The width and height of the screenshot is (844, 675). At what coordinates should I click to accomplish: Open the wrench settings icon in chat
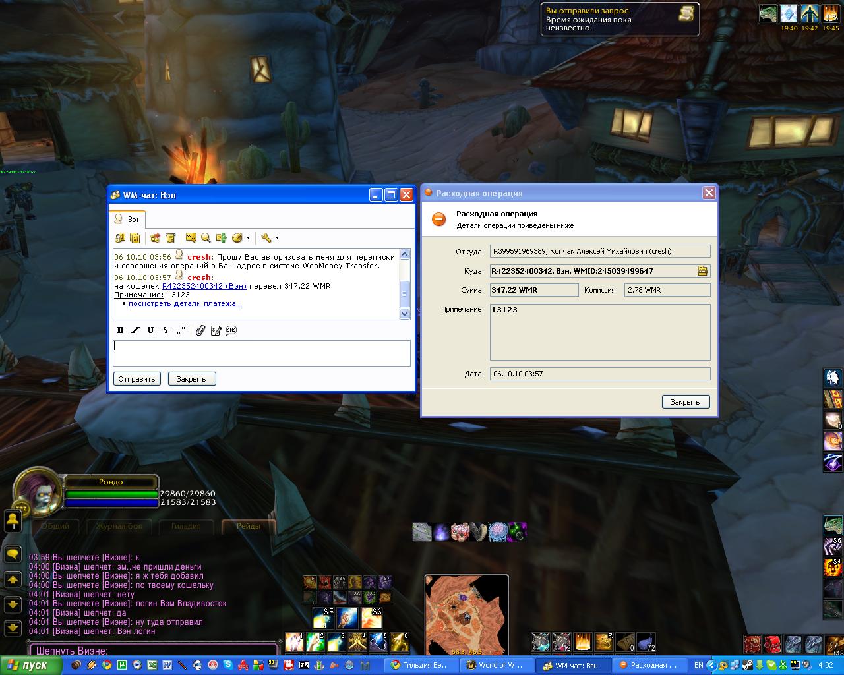266,238
